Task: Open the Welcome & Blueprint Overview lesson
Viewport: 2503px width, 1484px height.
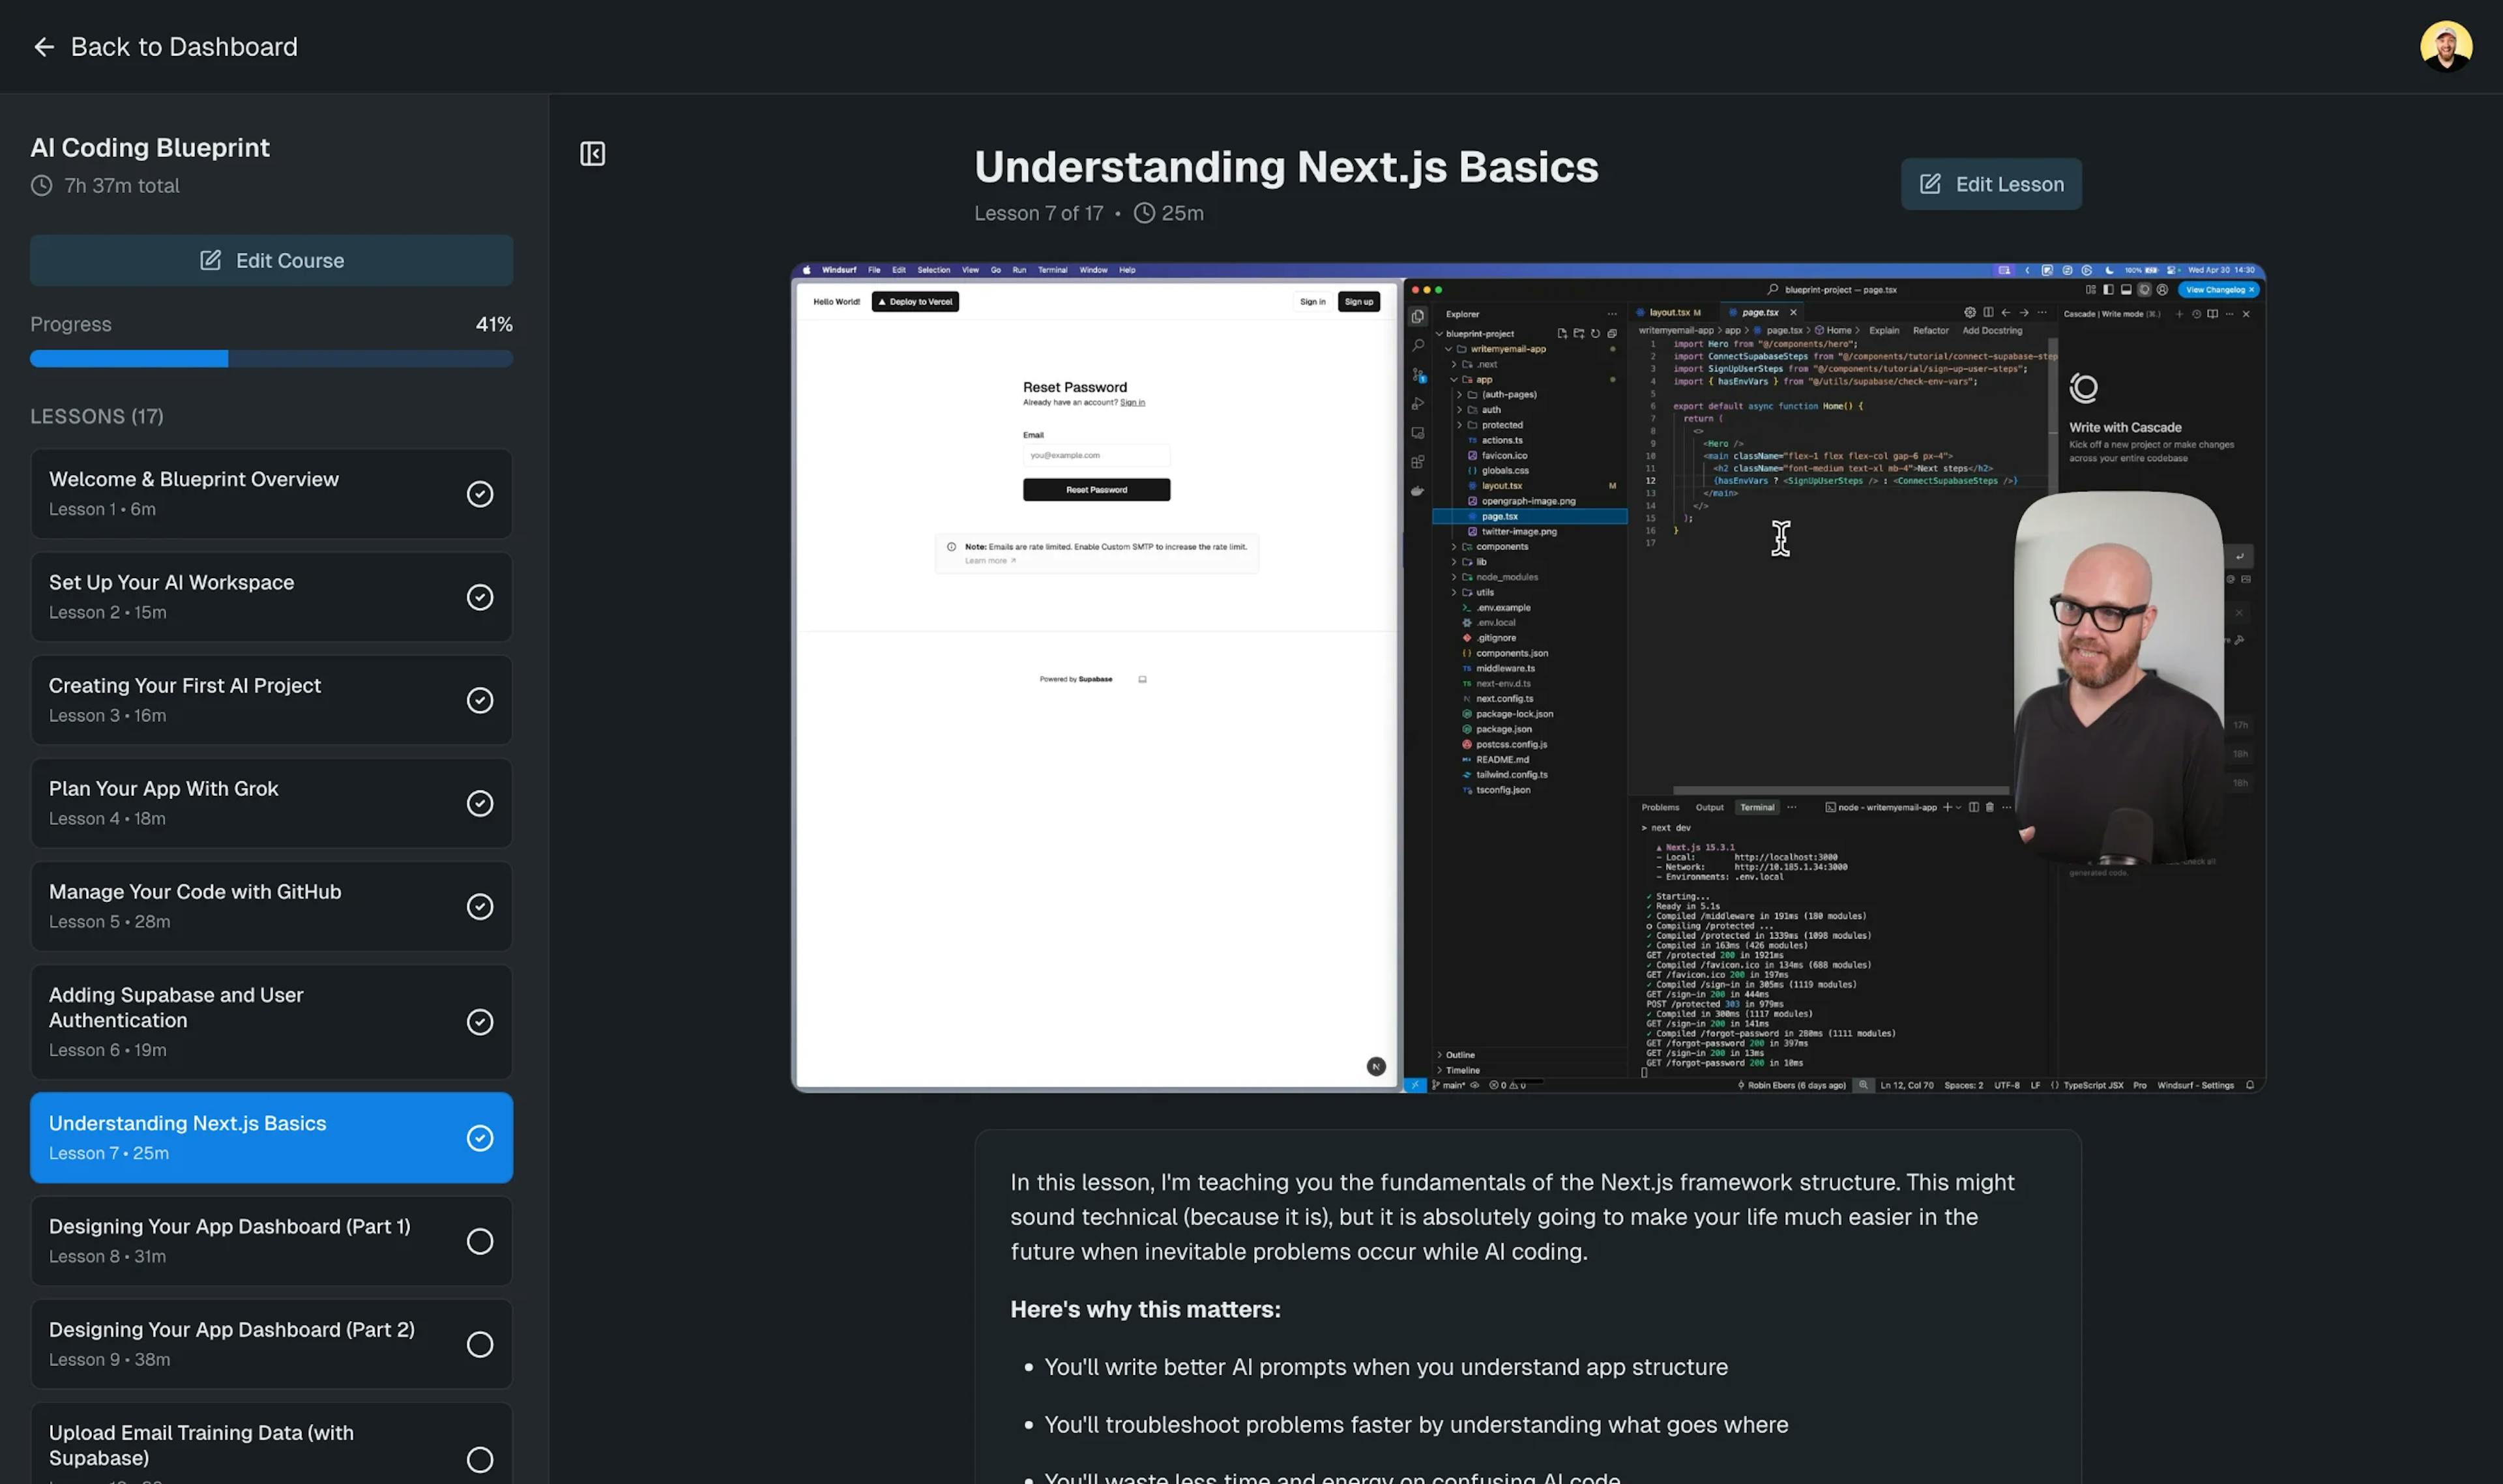Action: coord(271,493)
